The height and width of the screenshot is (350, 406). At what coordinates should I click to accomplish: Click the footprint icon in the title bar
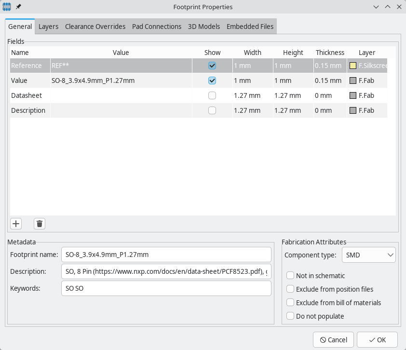(x=7, y=7)
